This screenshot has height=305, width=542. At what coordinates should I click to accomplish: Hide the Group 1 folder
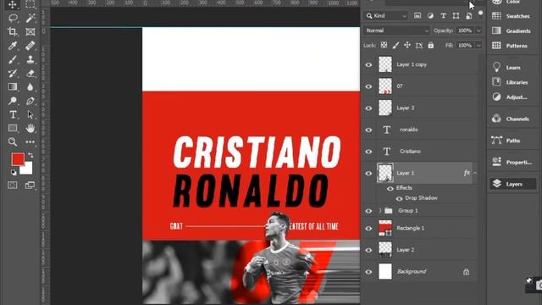368,211
